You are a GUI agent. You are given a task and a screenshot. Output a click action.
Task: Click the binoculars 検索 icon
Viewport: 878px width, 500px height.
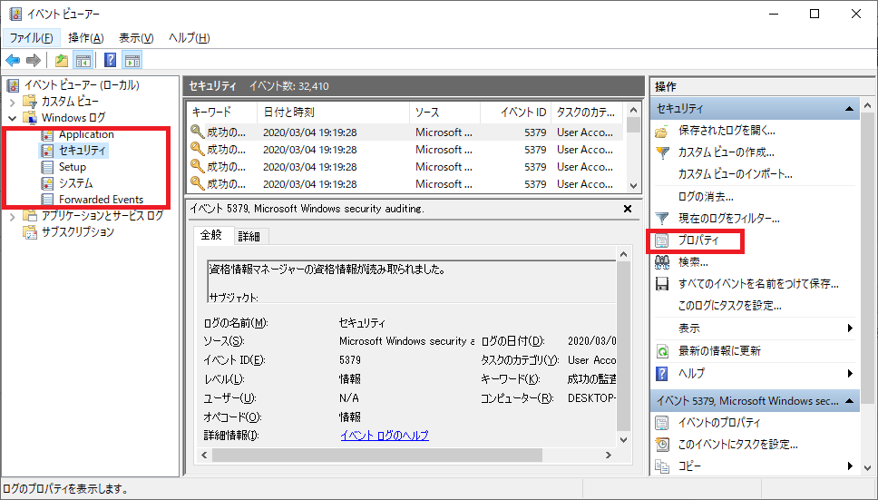tap(661, 262)
